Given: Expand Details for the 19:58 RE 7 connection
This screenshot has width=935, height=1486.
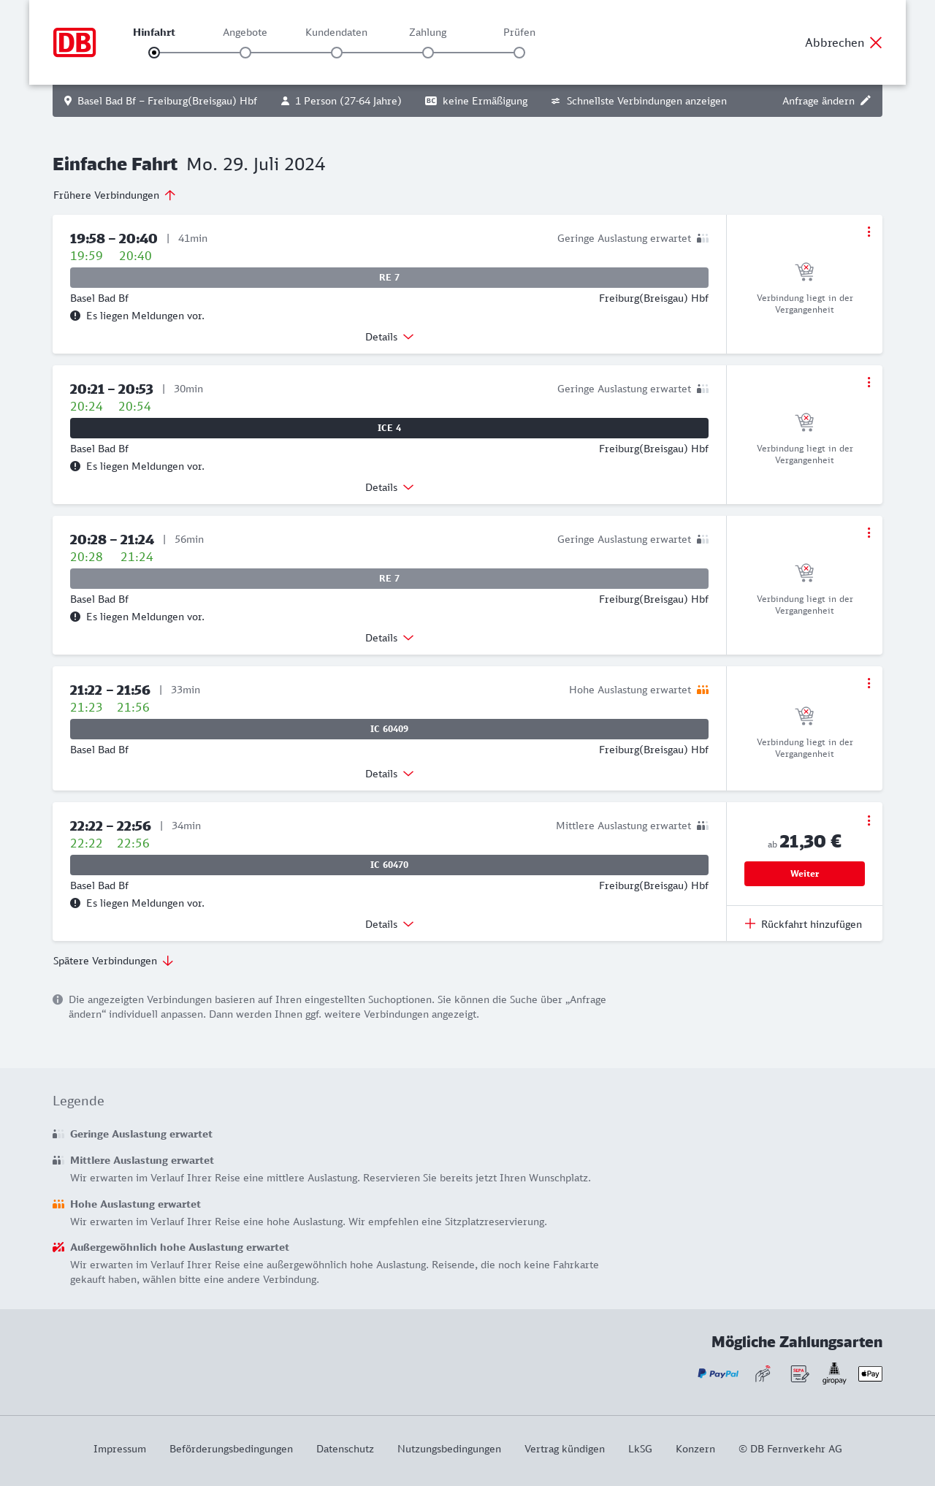Looking at the screenshot, I should click(x=389, y=337).
